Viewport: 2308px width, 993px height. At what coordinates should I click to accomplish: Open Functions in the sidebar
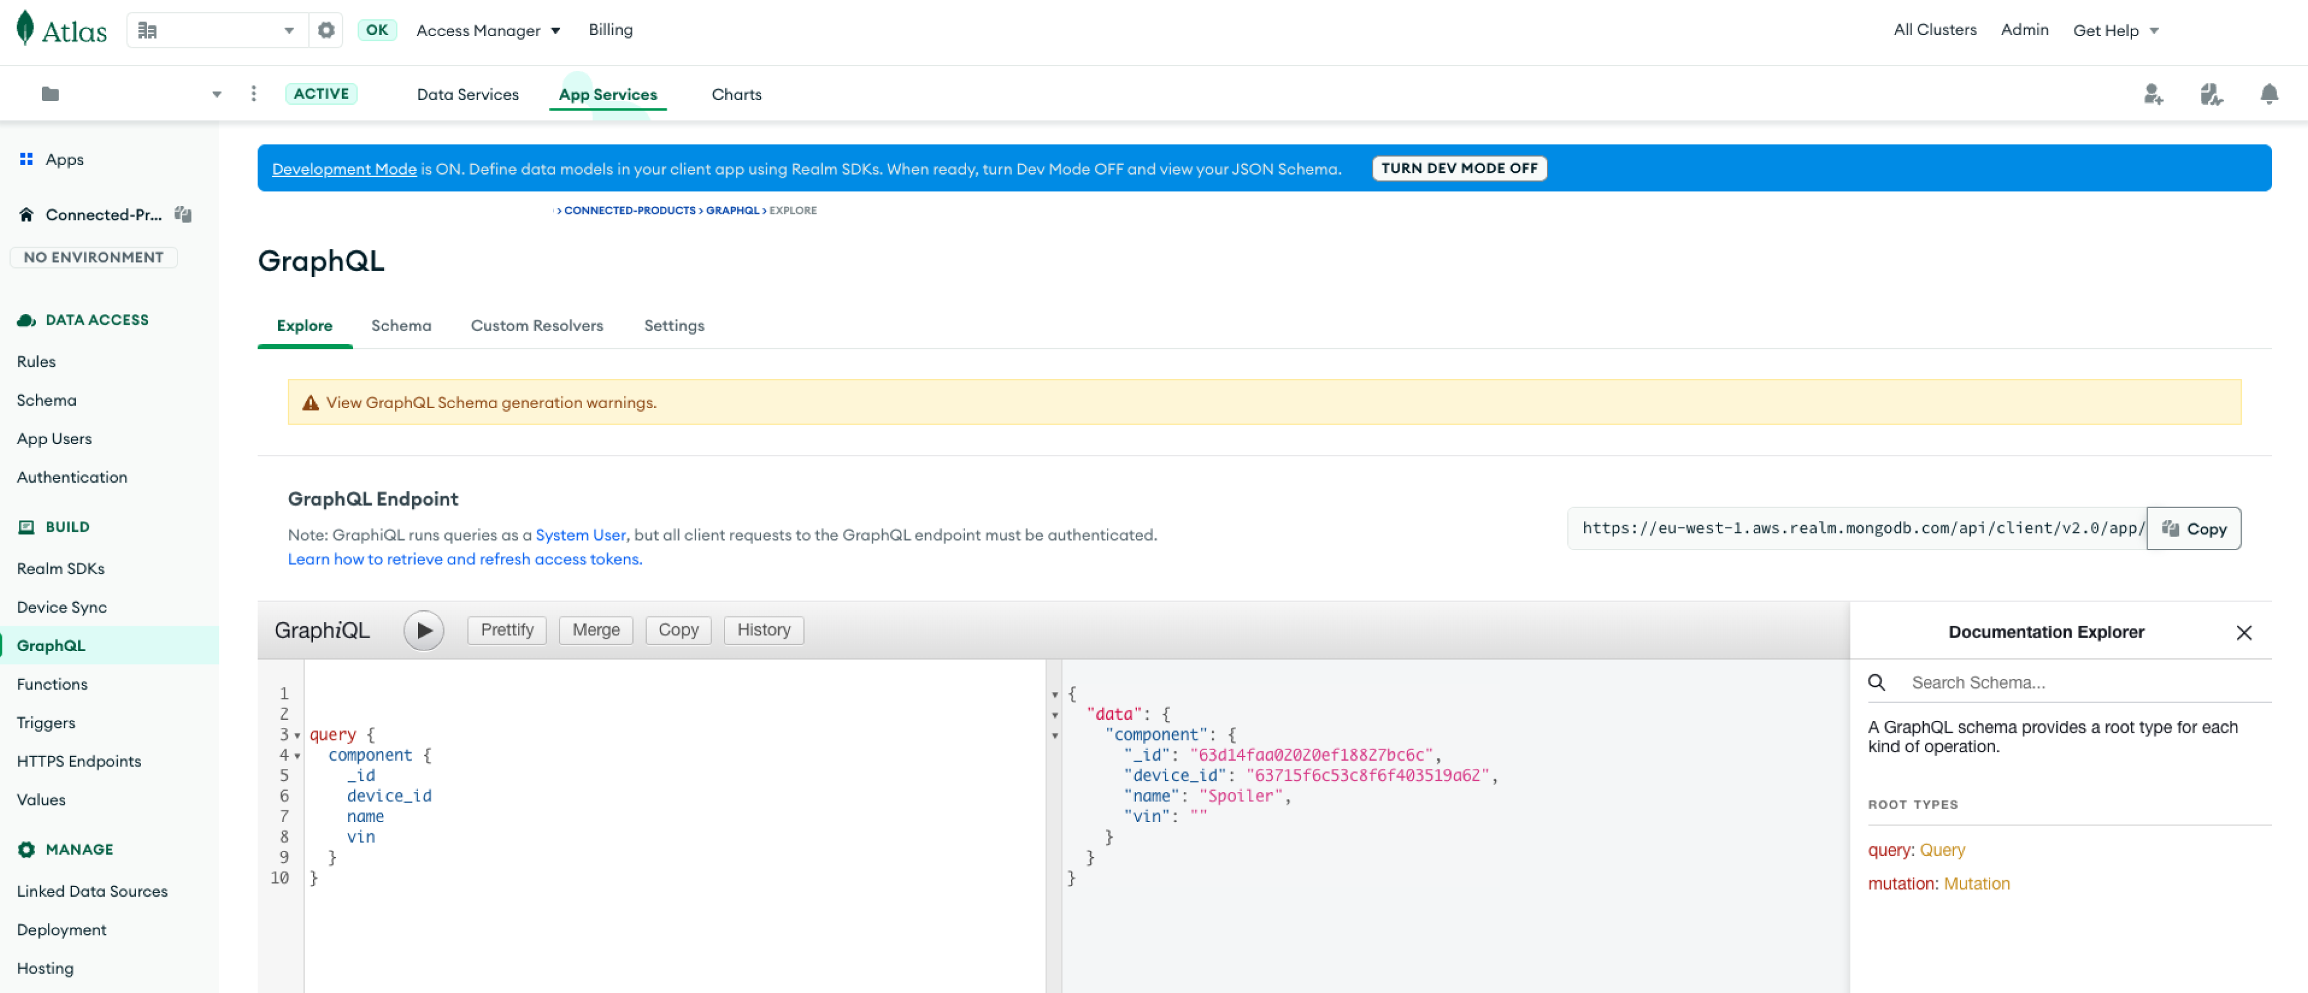tap(52, 684)
